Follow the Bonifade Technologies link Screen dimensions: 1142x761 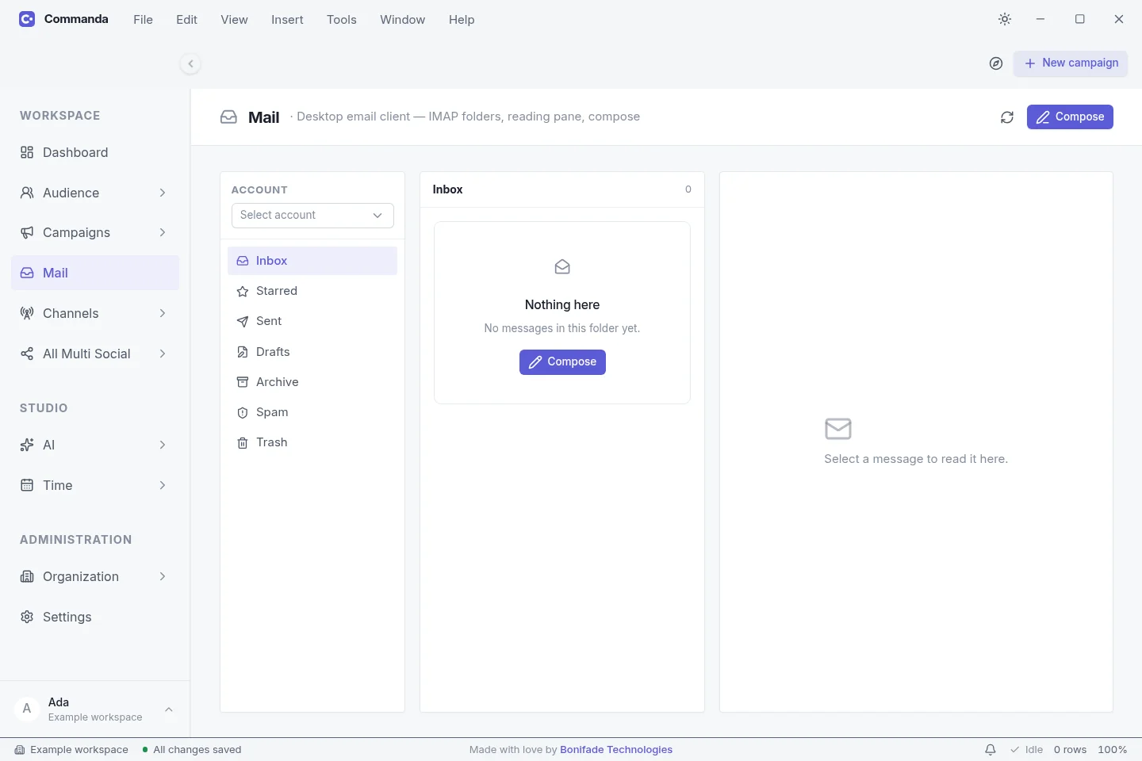coord(616,750)
